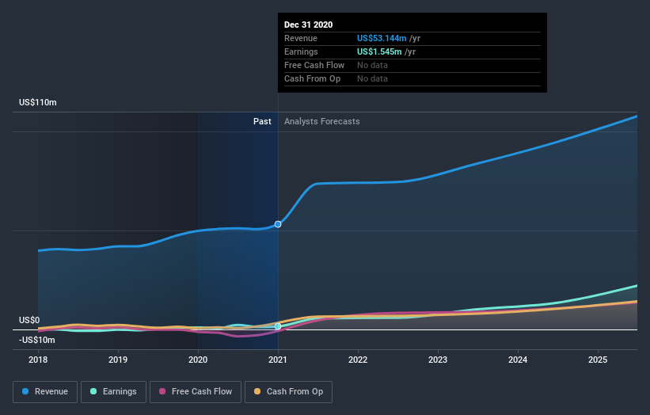
Task: Click the Past section label
Action: point(262,121)
